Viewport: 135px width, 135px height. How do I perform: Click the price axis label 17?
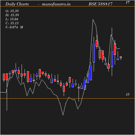[x=128, y=2]
